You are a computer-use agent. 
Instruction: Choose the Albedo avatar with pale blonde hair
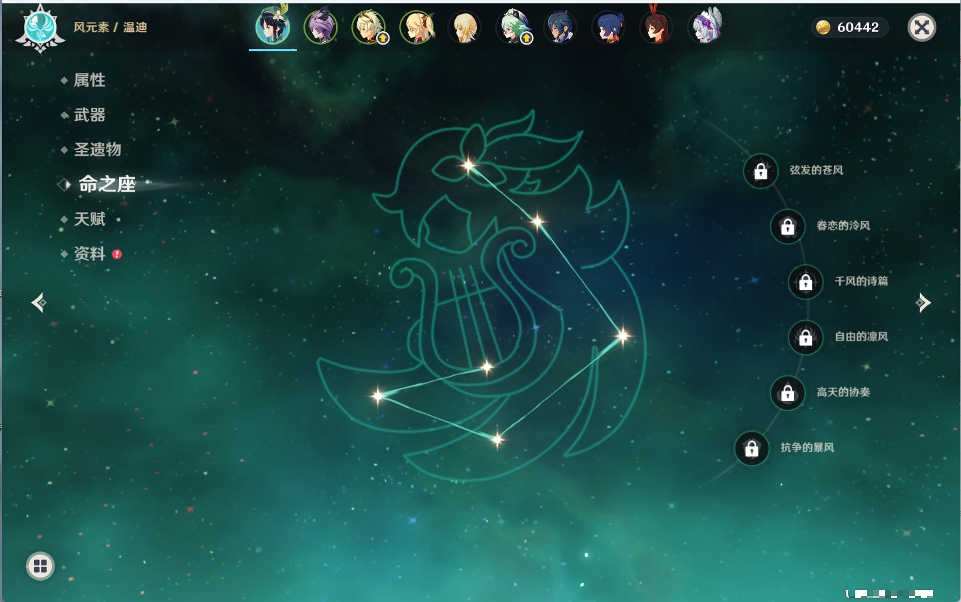(369, 27)
